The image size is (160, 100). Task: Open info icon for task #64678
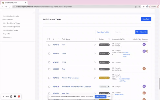(95, 45)
